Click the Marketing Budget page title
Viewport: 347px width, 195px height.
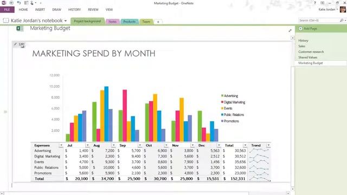click(x=50, y=28)
